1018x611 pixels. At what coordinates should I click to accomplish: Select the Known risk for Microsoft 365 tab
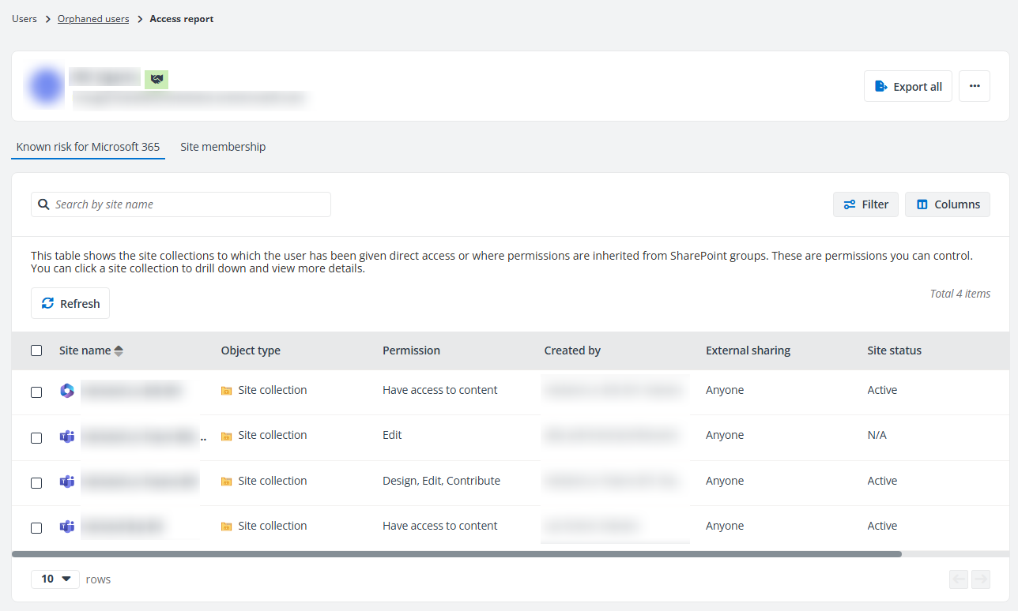tap(88, 147)
